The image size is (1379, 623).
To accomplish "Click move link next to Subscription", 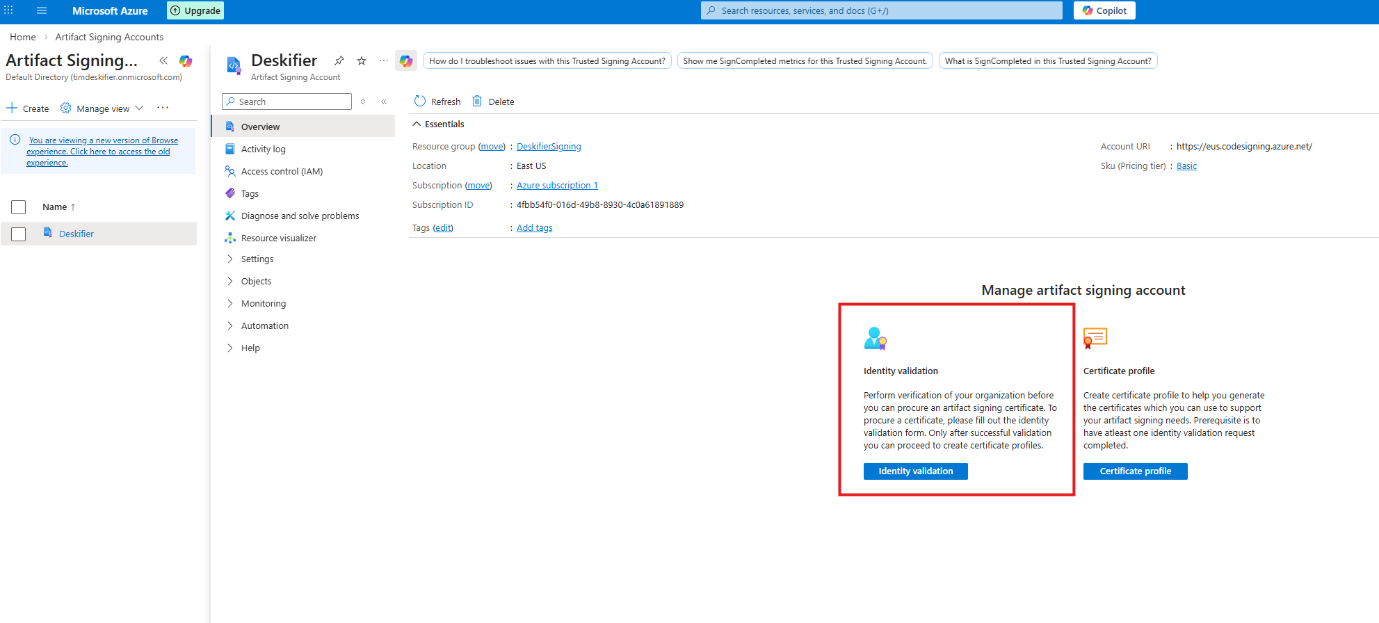I will (x=478, y=186).
